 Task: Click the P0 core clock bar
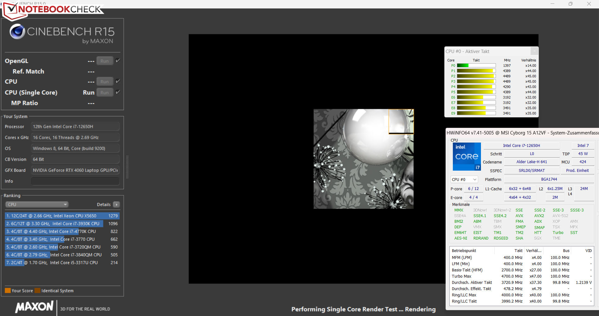pyautogui.click(x=476, y=66)
